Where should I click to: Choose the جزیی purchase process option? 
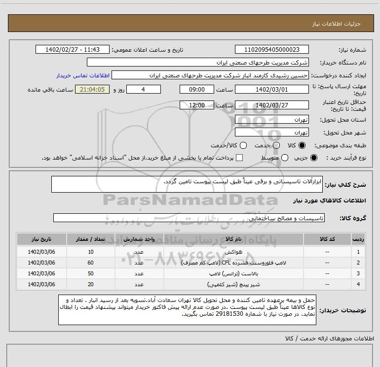(313, 158)
